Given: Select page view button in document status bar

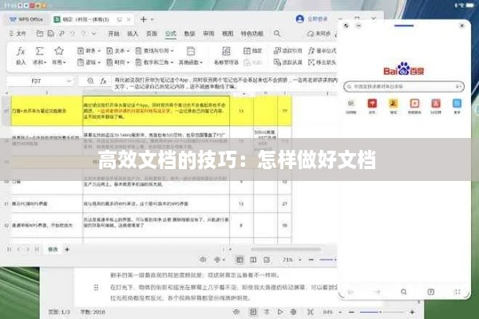Looking at the screenshot, I should (253, 312).
